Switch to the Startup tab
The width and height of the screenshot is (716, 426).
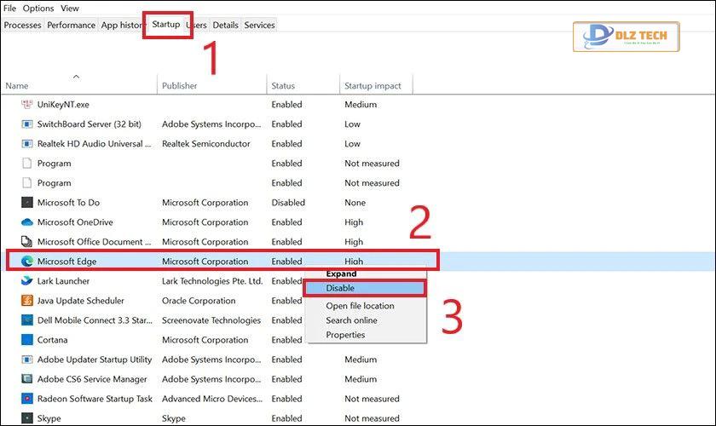(x=165, y=24)
